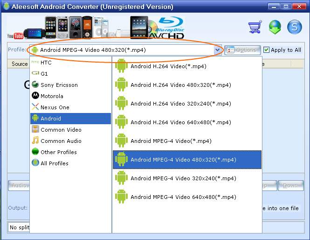Screen dimensions: 310x240
Task: Pick Android MPEG-4 Video 320x240 profile
Action: [x=187, y=178]
